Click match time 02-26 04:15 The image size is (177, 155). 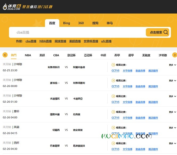10,133
